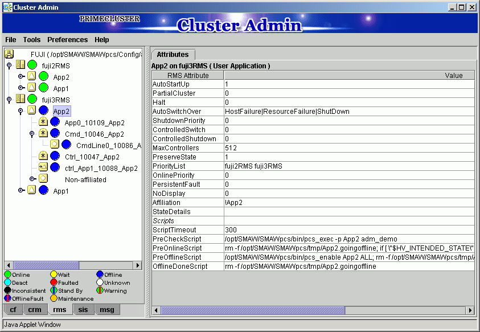Open the File menu

tap(11, 40)
